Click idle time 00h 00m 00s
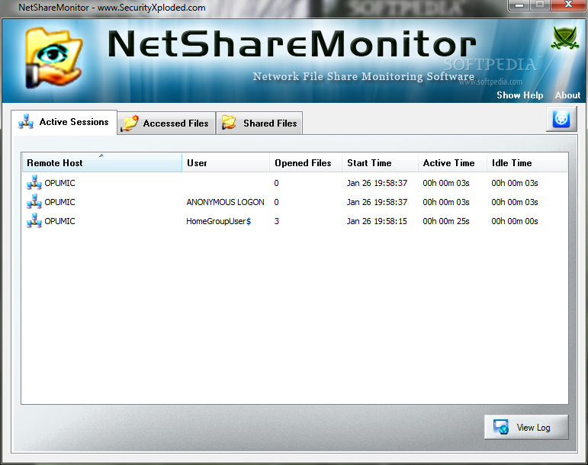The height and width of the screenshot is (465, 588). (515, 221)
